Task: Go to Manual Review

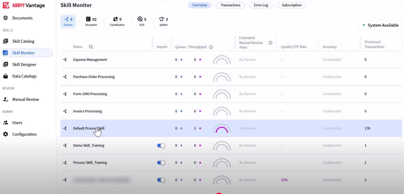Action: 25,99
